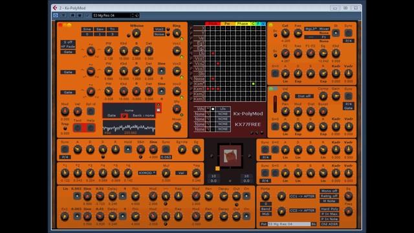Select the Sine waveform button

(x=87, y=29)
